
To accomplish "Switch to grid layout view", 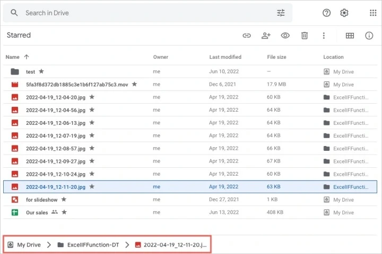I will pos(350,36).
